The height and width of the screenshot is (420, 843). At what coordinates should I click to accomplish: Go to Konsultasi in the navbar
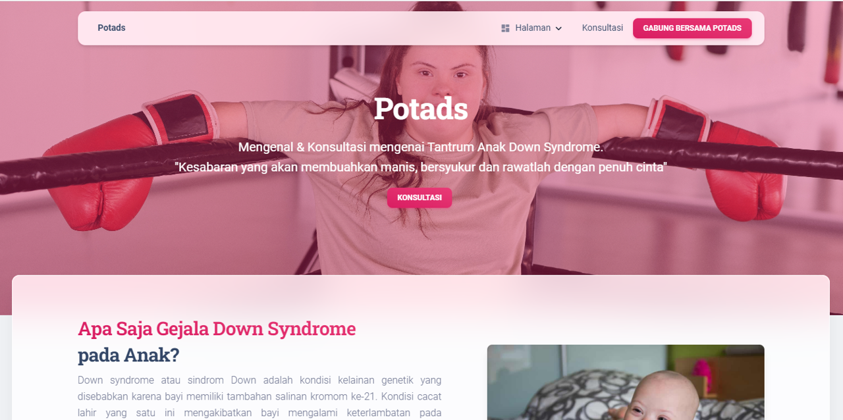602,28
